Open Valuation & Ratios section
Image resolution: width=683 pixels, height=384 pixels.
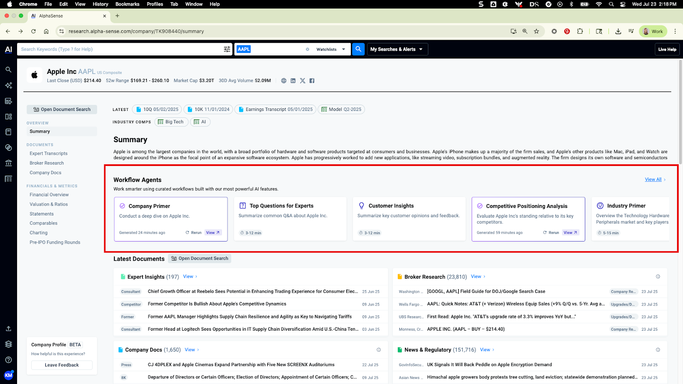49,204
